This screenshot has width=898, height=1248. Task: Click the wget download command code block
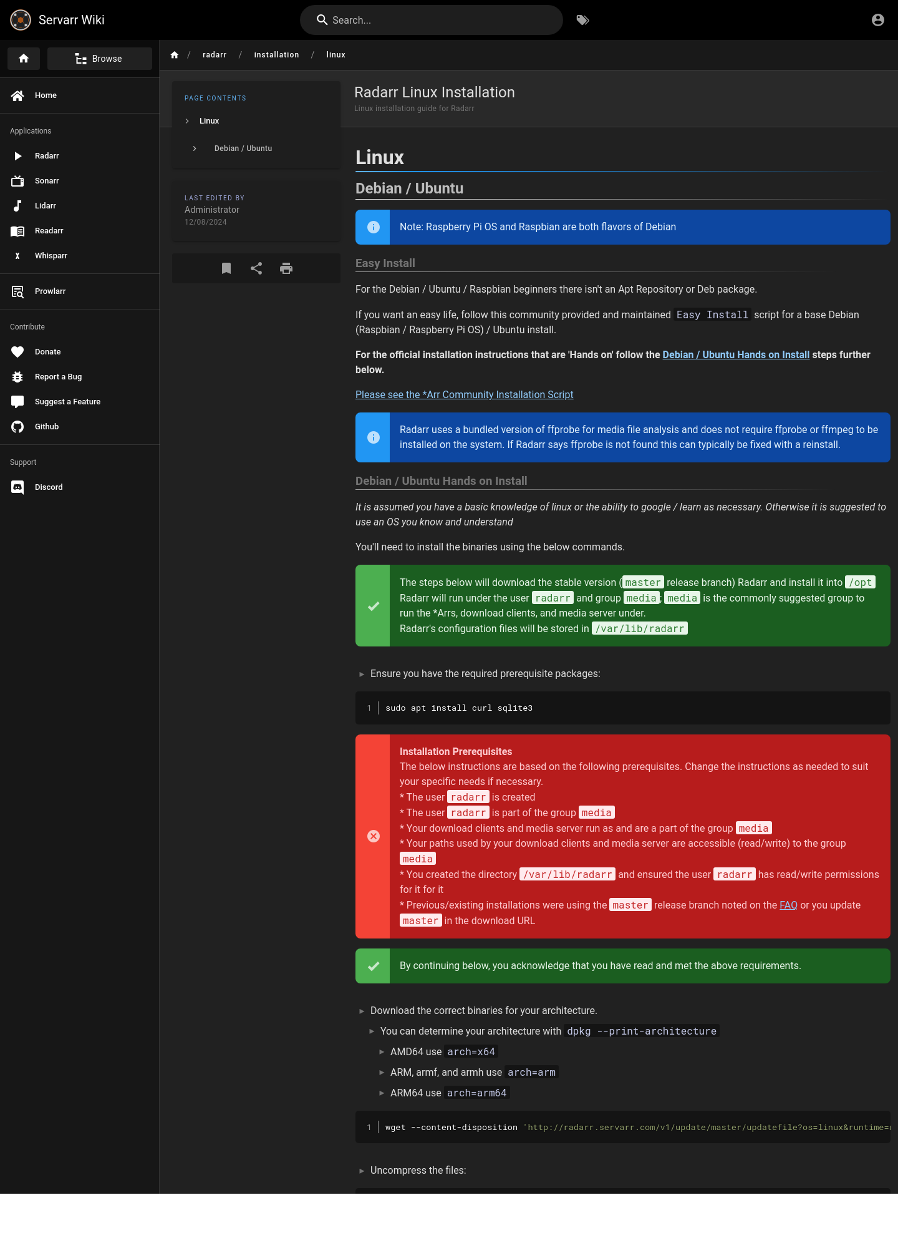623,1127
